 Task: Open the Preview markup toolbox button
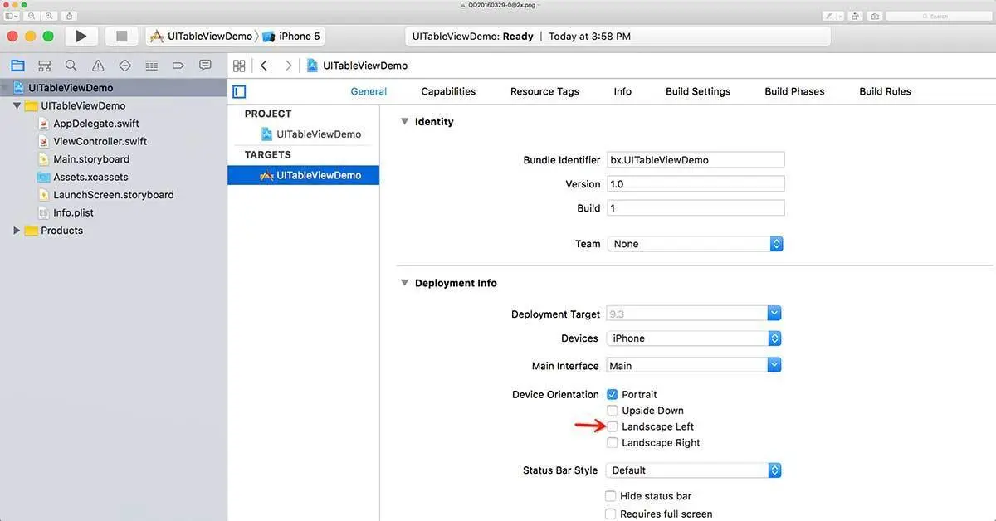[873, 16]
